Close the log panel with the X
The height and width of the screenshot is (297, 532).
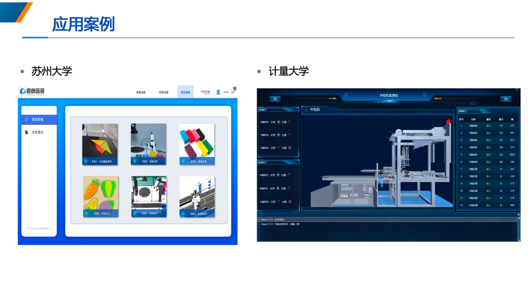click(x=519, y=215)
